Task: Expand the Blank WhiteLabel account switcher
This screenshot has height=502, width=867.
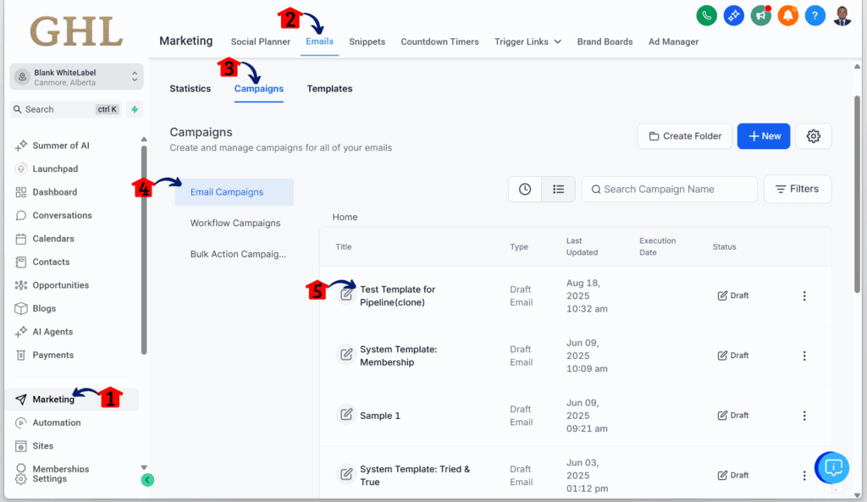Action: [76, 77]
